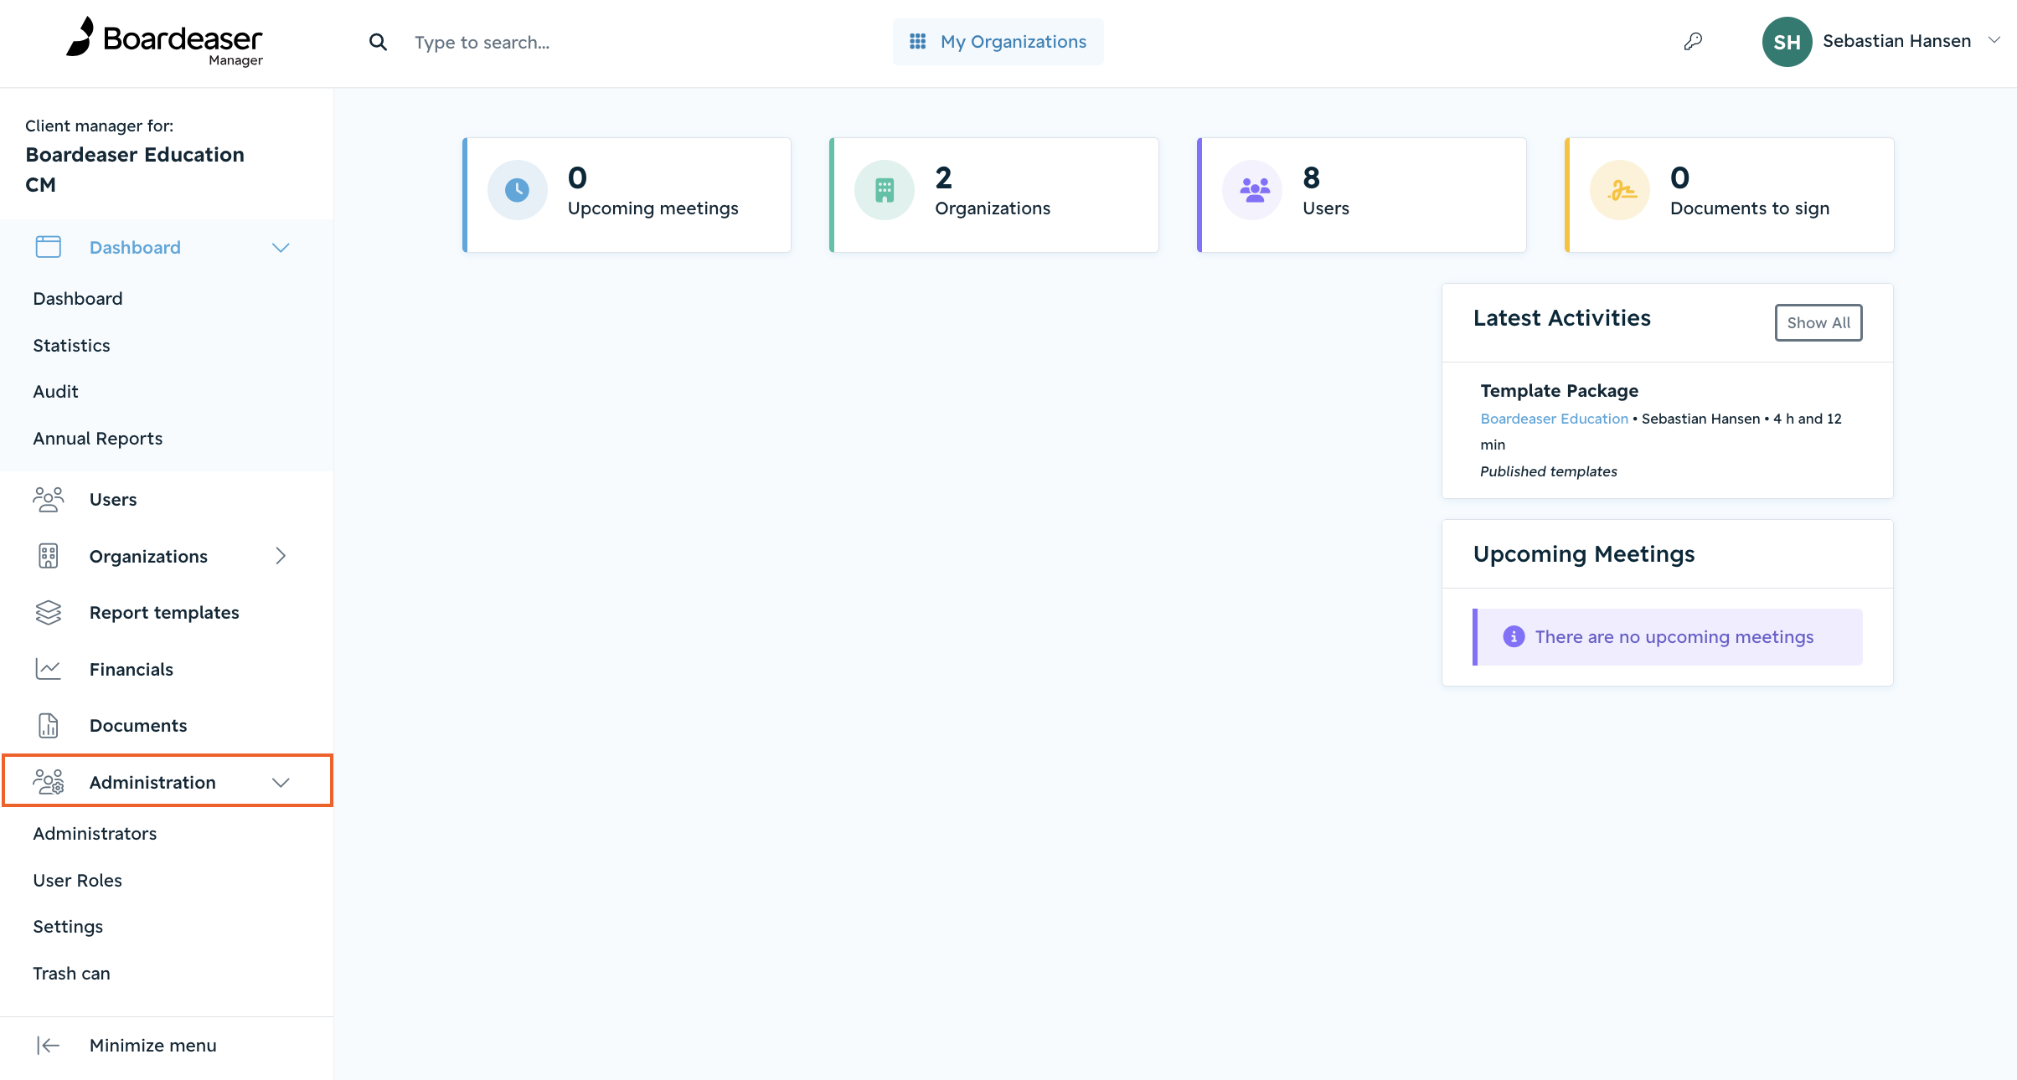Open the Audit submenu item
The height and width of the screenshot is (1080, 2017).
[55, 392]
